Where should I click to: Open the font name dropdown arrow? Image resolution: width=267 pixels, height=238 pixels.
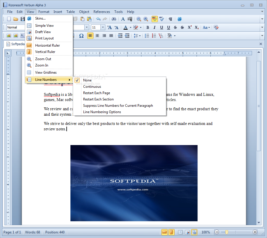(87, 27)
